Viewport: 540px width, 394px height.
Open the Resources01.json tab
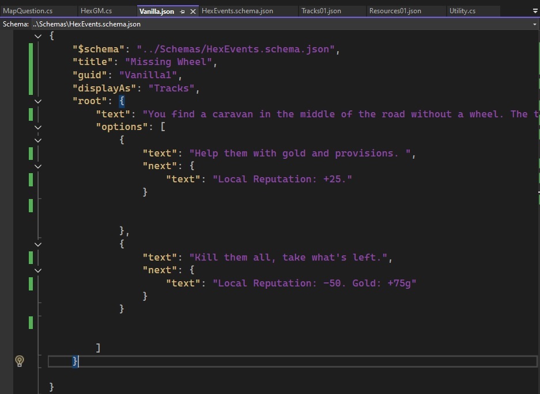coord(395,11)
